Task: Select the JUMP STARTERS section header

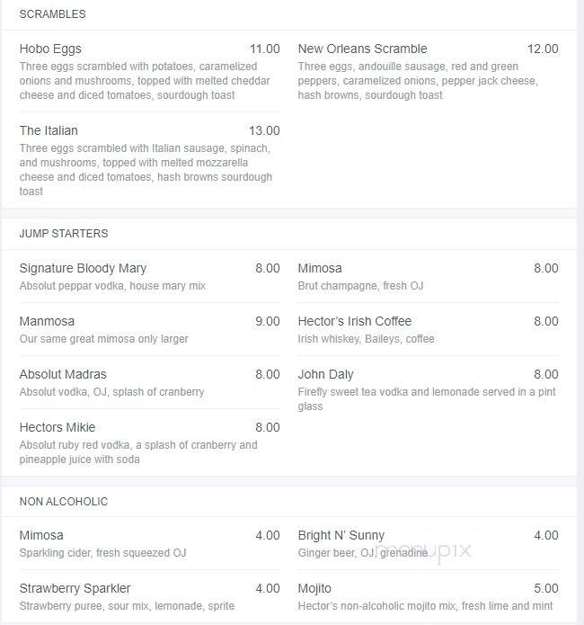Action: pyautogui.click(x=64, y=233)
